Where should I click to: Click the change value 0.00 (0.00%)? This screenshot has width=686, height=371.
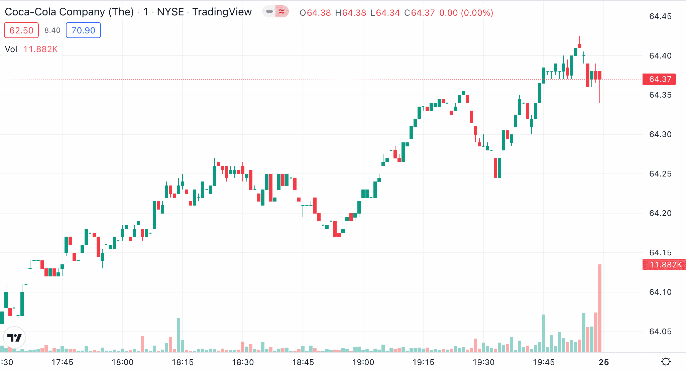466,13
